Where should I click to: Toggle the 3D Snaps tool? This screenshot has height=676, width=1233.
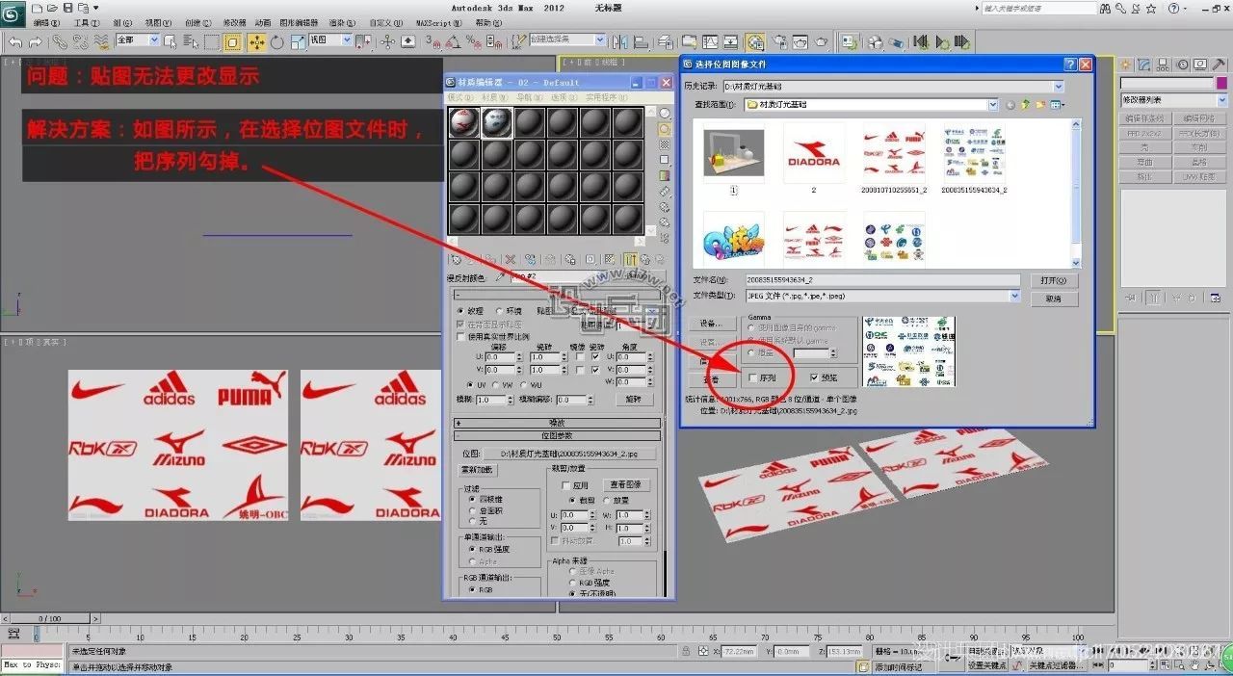coord(433,41)
